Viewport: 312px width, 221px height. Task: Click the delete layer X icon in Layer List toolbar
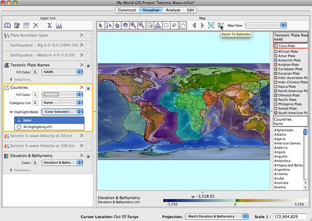36,25
